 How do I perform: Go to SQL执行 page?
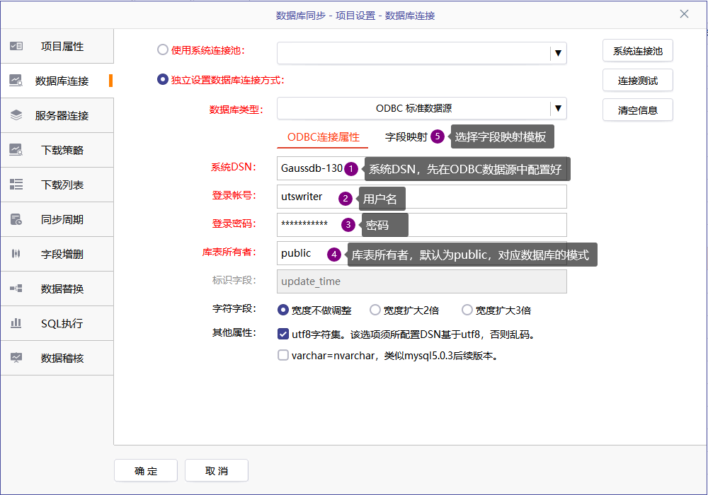point(57,324)
